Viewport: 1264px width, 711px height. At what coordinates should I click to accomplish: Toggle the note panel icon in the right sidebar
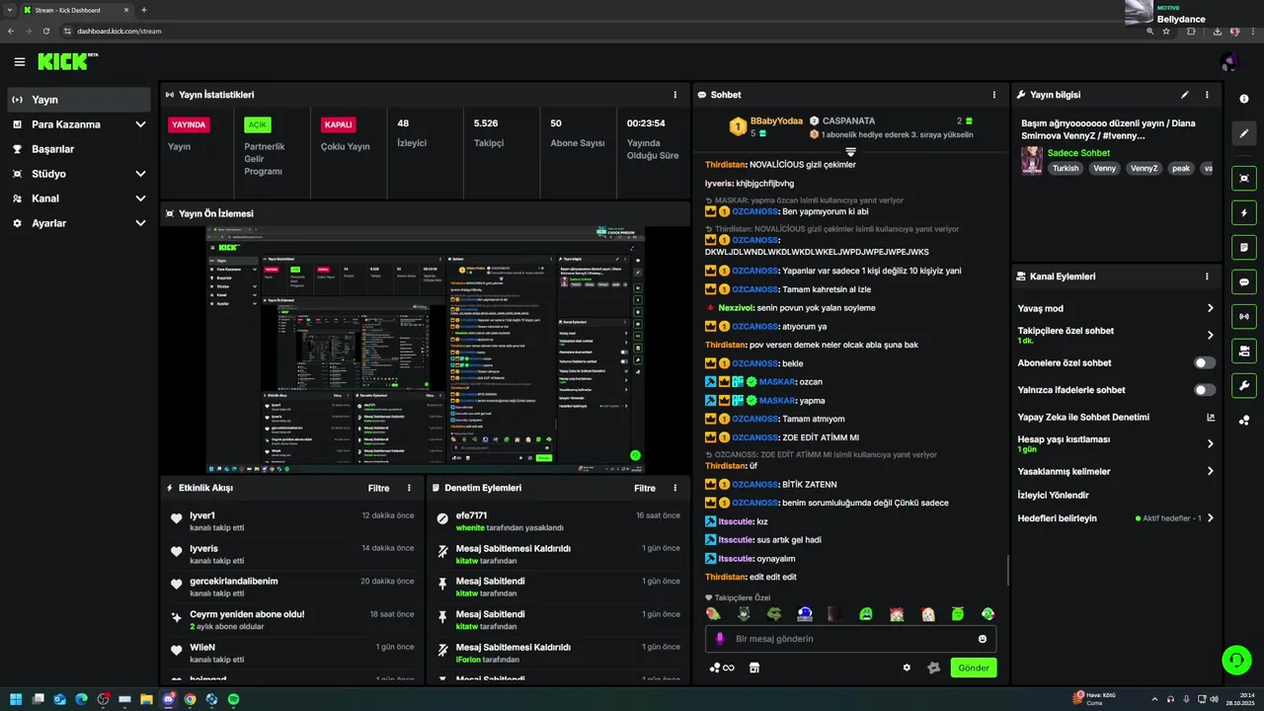click(1244, 247)
